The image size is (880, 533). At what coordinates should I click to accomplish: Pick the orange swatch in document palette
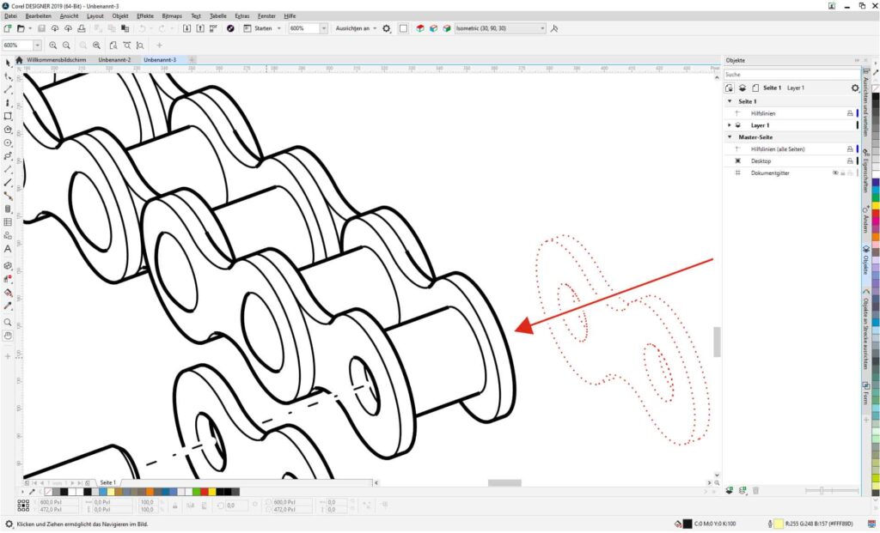tap(150, 492)
